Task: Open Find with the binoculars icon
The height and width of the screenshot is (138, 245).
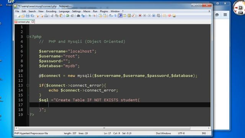Action: pos(78,16)
